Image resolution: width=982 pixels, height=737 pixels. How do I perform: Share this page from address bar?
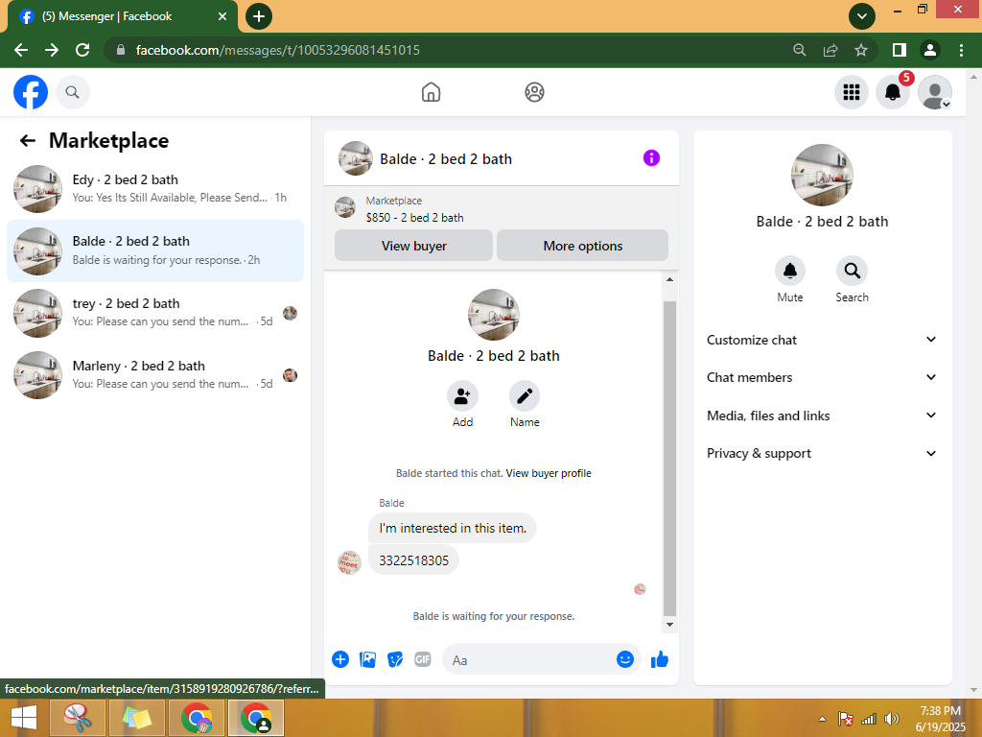(830, 50)
